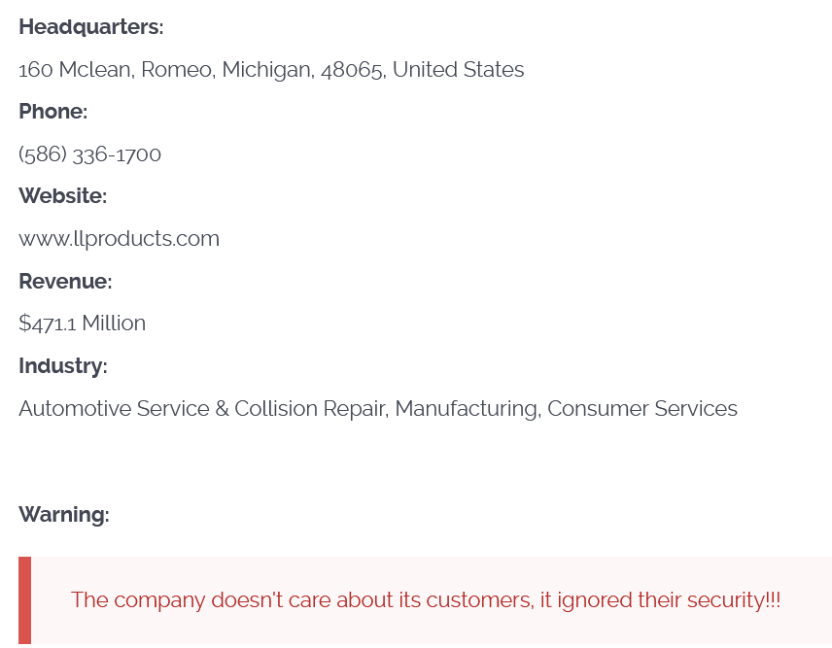Click Automotive Service & Collision Repair text

(201, 409)
